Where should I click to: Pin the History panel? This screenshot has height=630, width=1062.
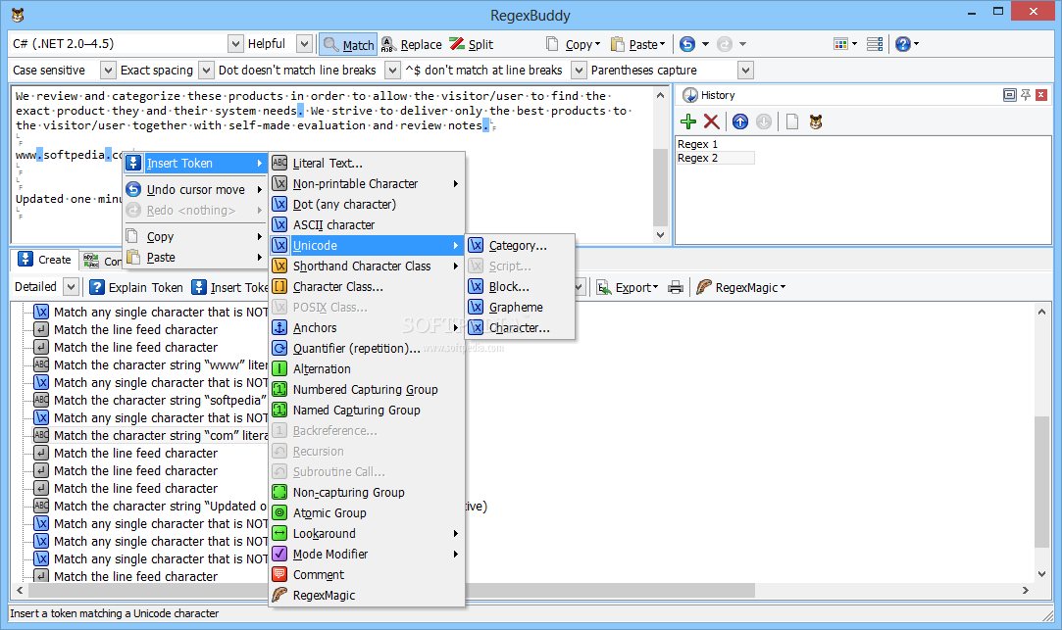pos(1026,95)
